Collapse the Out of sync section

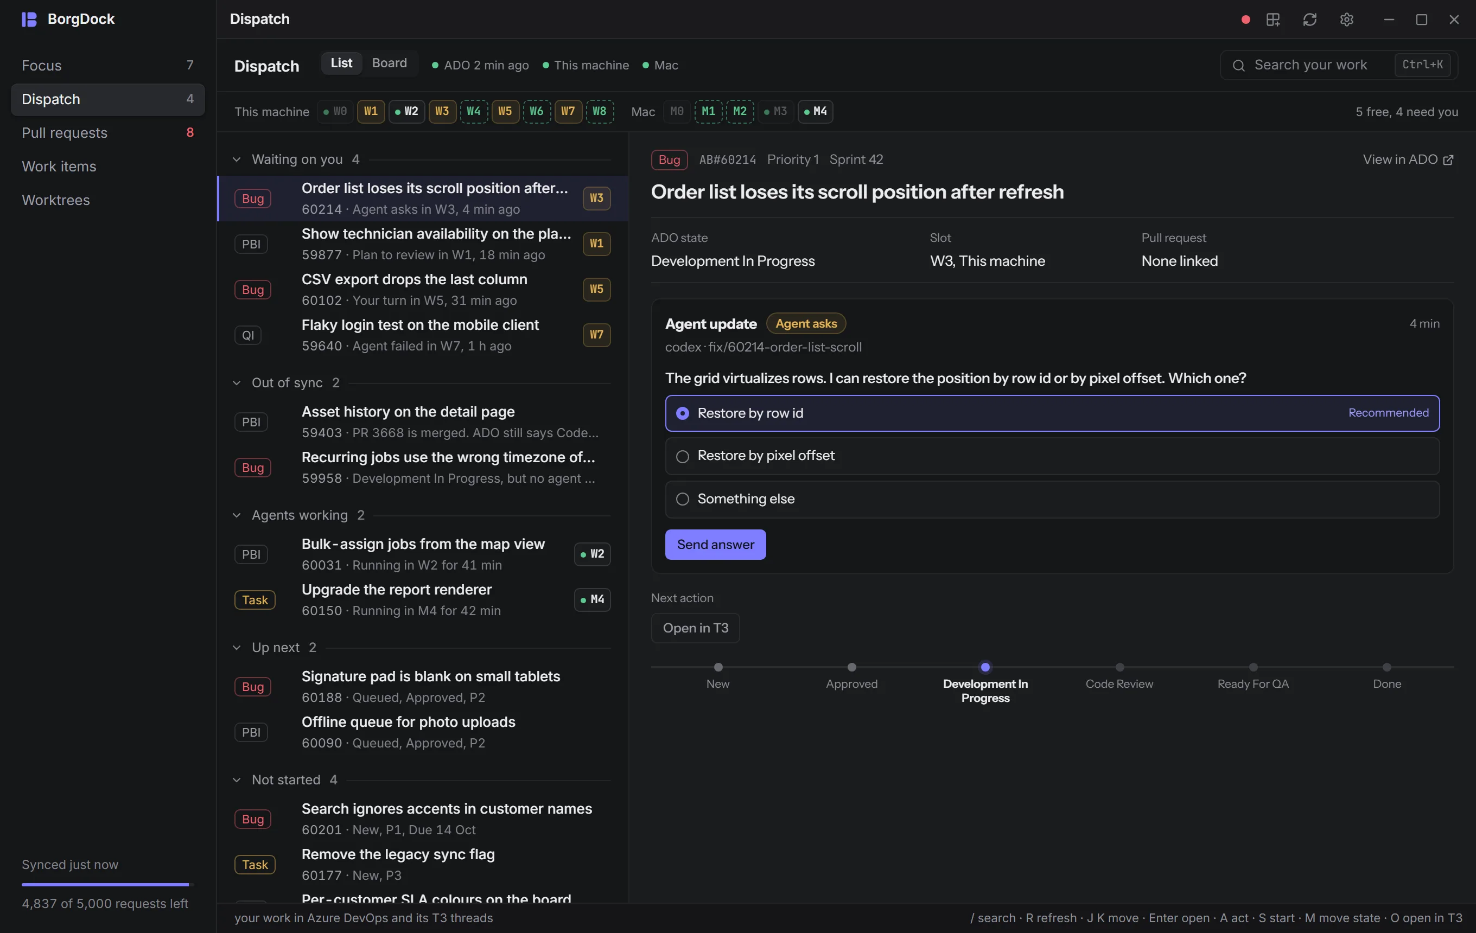(x=237, y=383)
